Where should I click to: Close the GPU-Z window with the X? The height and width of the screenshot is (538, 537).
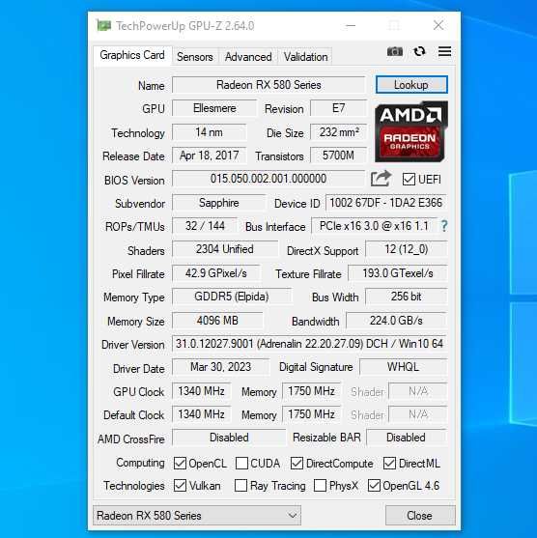click(x=438, y=25)
